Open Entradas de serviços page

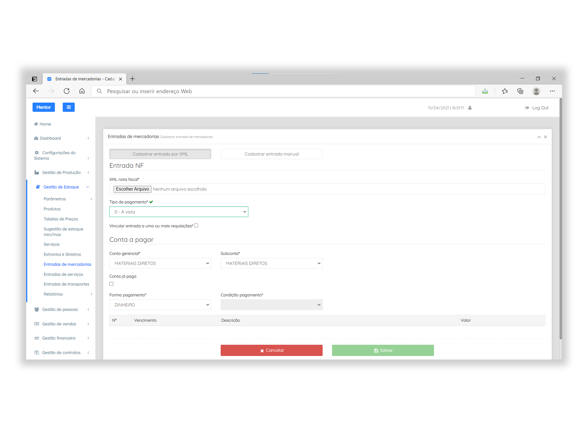coord(63,274)
